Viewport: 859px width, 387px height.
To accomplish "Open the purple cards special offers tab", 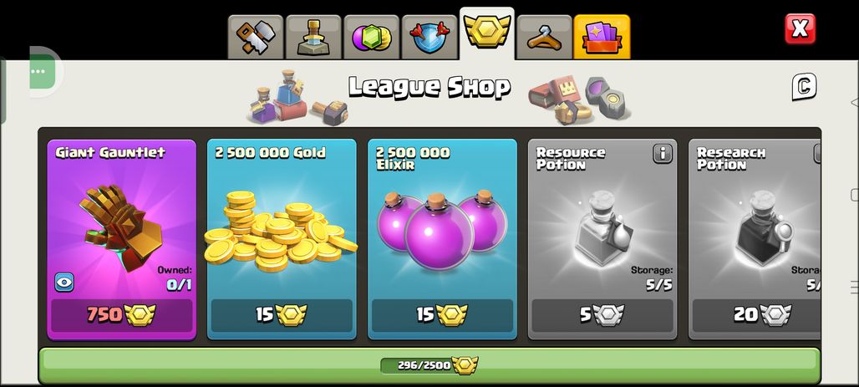I will point(602,37).
